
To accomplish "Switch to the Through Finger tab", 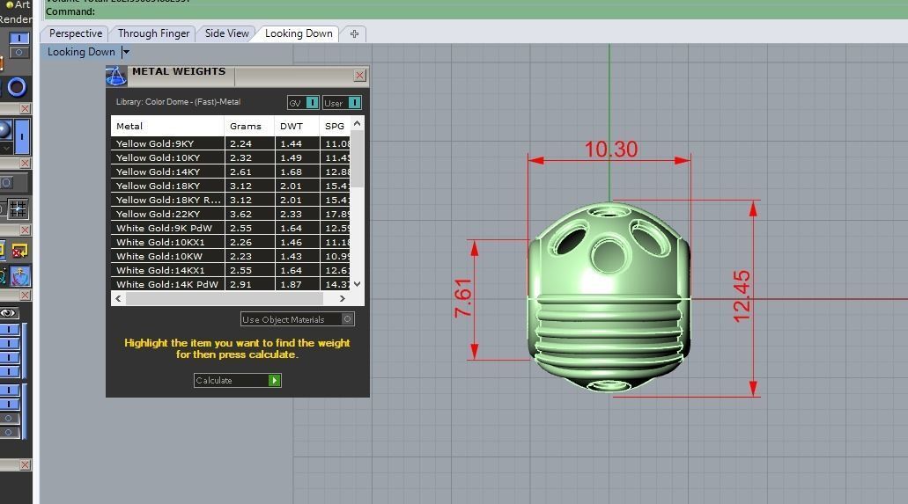I will pos(153,33).
